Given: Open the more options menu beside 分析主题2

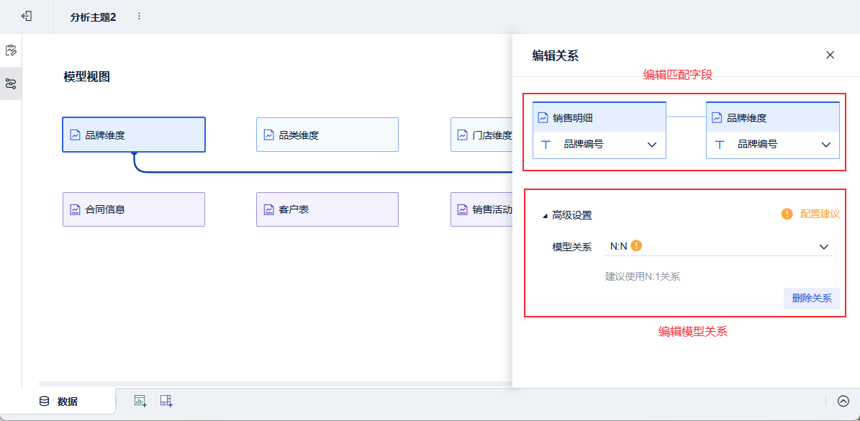Looking at the screenshot, I should tap(139, 16).
